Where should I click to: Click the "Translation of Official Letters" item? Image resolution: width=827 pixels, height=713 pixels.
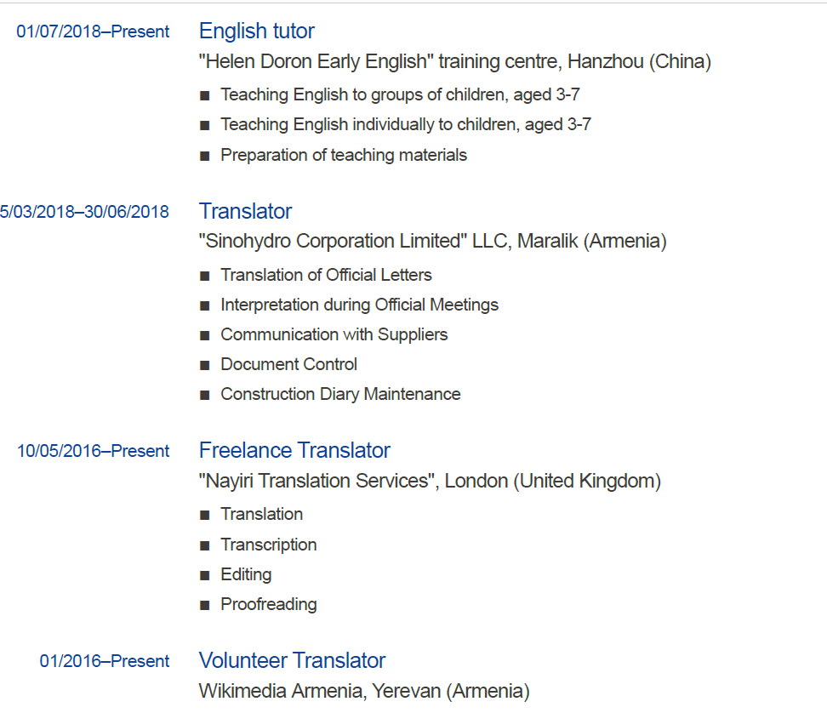pos(326,275)
